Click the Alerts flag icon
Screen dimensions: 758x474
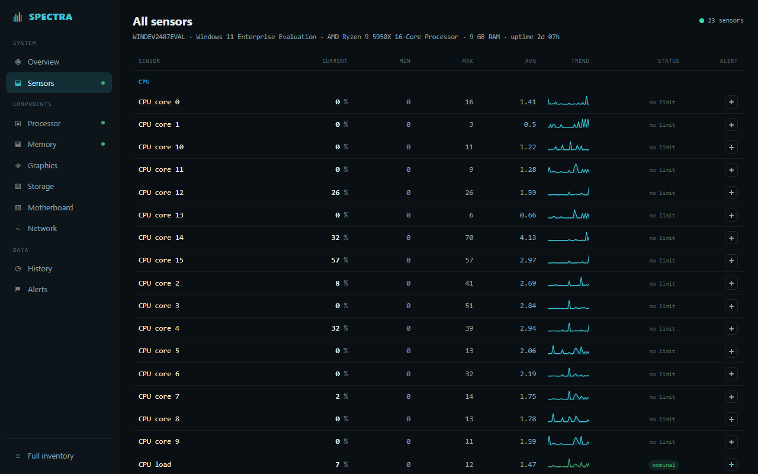(x=18, y=289)
